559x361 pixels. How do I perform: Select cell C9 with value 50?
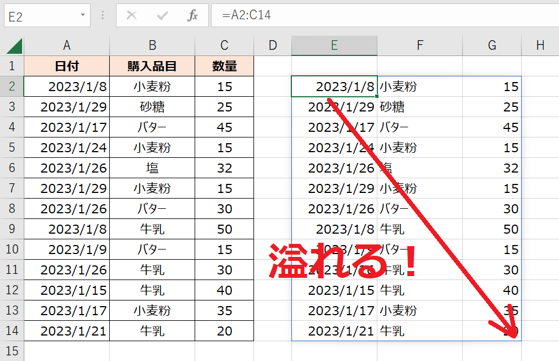tap(225, 229)
